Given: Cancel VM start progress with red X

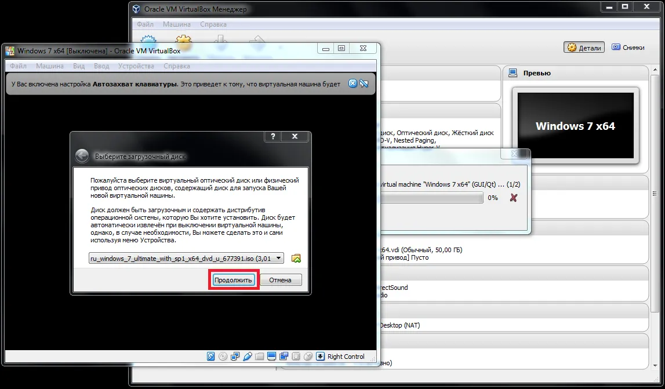Looking at the screenshot, I should pos(513,198).
